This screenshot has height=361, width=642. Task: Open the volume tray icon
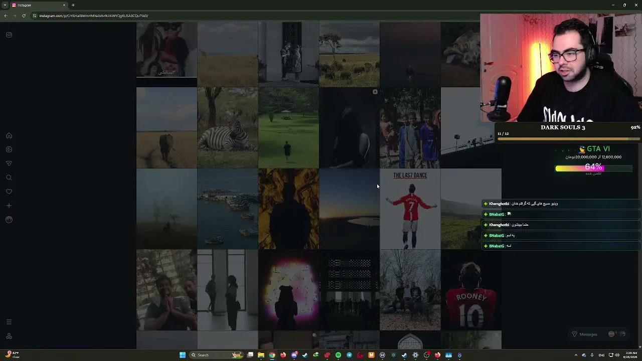coord(616,355)
